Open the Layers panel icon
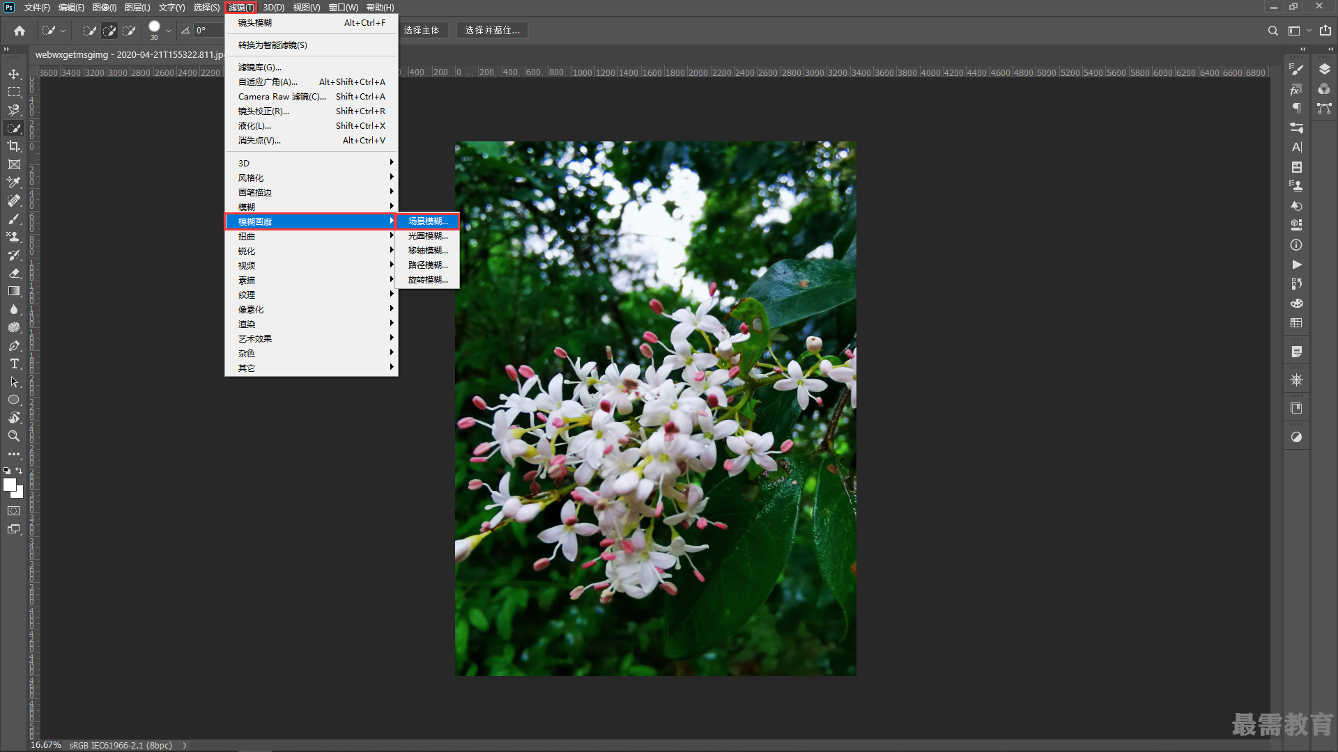 click(1324, 69)
